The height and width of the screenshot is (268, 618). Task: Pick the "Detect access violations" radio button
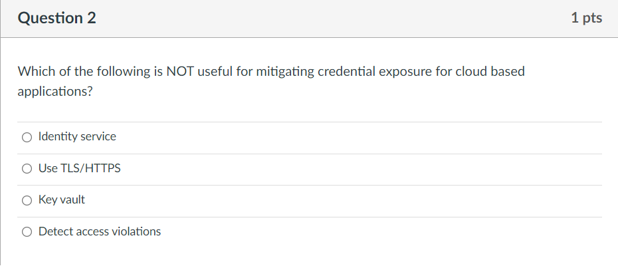pyautogui.click(x=27, y=232)
